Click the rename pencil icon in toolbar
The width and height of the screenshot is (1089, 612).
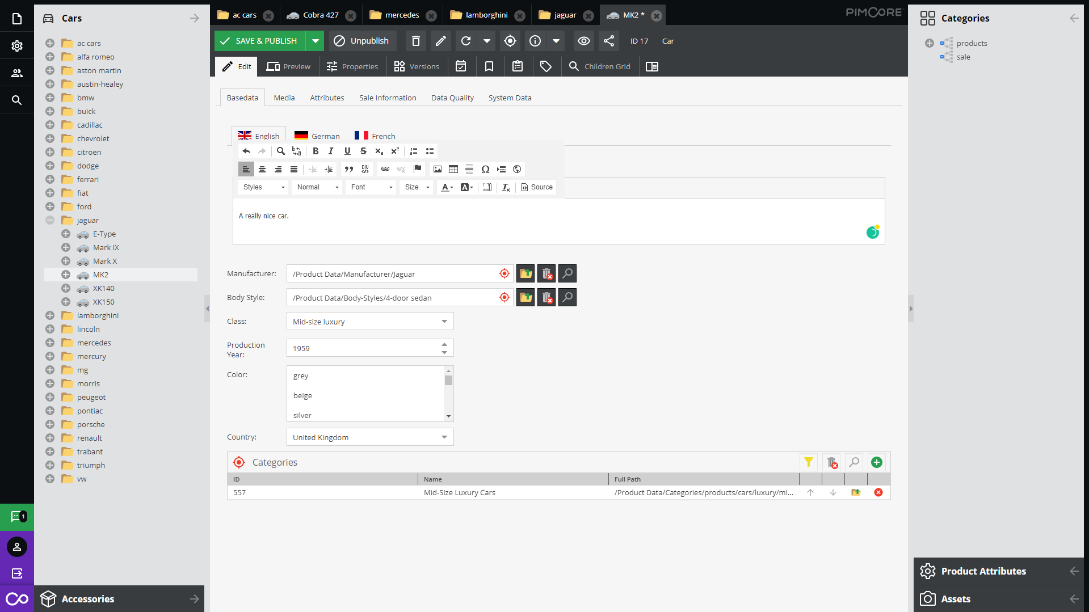[441, 41]
